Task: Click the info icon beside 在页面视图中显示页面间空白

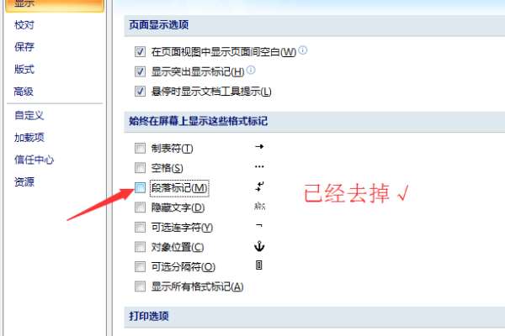Action: (303, 50)
